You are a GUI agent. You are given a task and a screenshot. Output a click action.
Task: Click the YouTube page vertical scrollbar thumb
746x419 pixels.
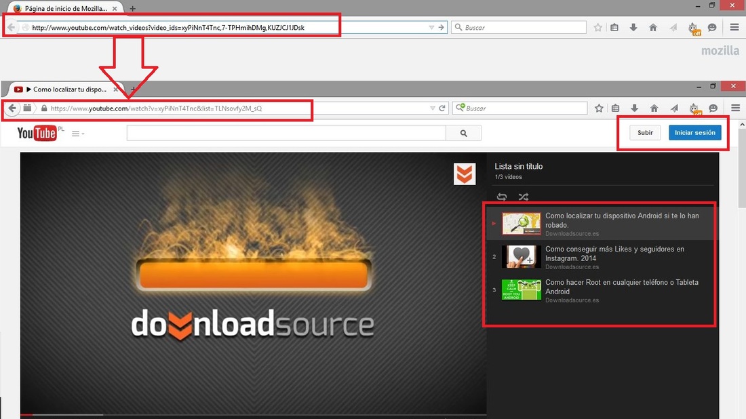(x=742, y=169)
